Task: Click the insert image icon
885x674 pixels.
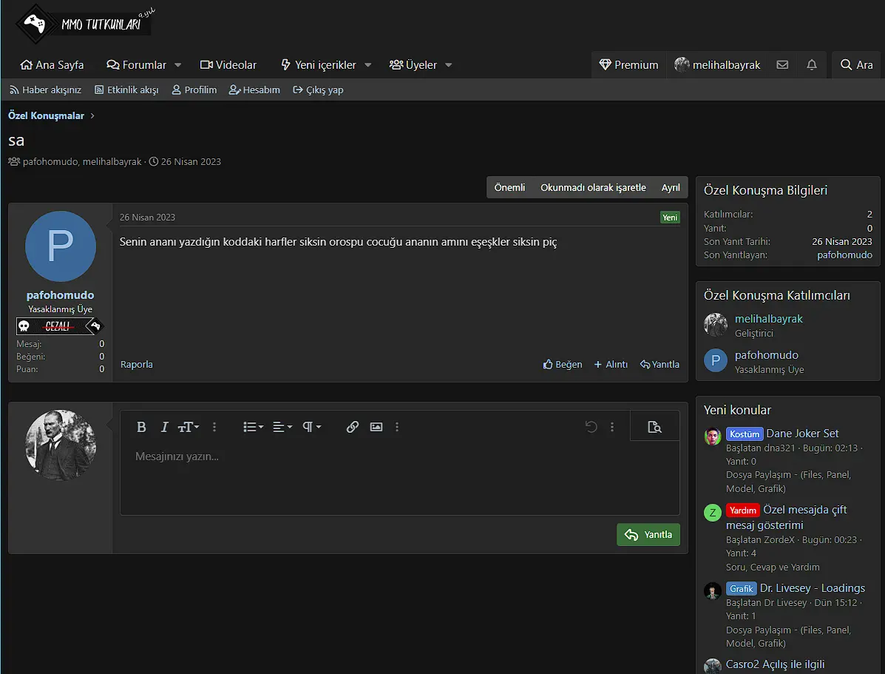Action: tap(376, 427)
